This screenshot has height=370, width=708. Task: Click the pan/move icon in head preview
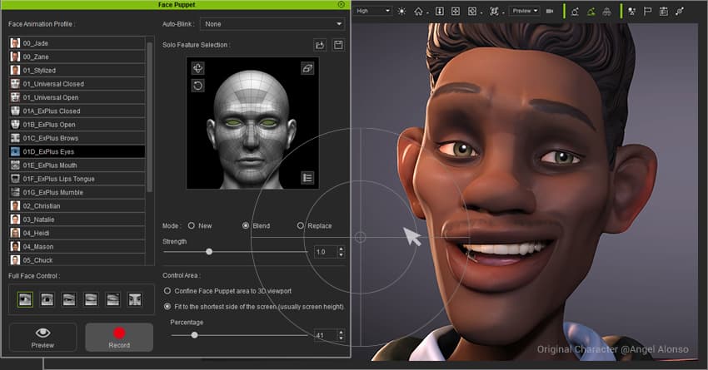[197, 68]
